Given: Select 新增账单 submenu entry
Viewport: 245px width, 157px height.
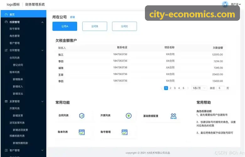Looking at the screenshot, I should pos(18,79).
